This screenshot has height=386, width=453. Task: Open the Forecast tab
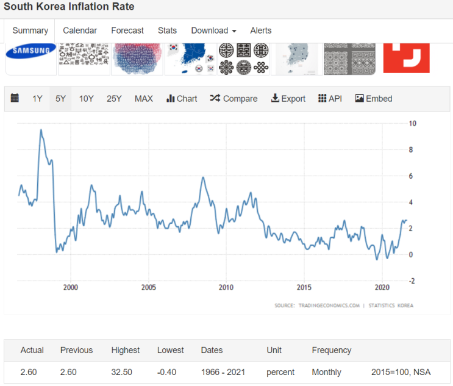[127, 30]
